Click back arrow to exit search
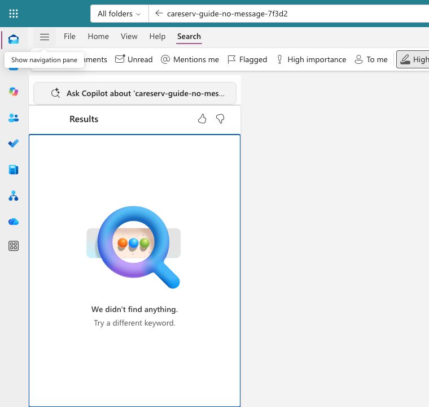Viewport: 429px width, 407px height. coord(159,13)
